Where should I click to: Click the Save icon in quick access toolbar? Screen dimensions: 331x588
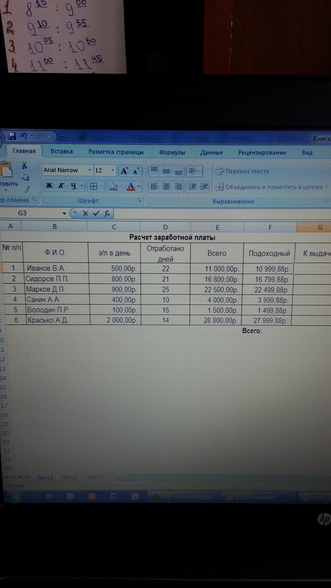pos(12,136)
